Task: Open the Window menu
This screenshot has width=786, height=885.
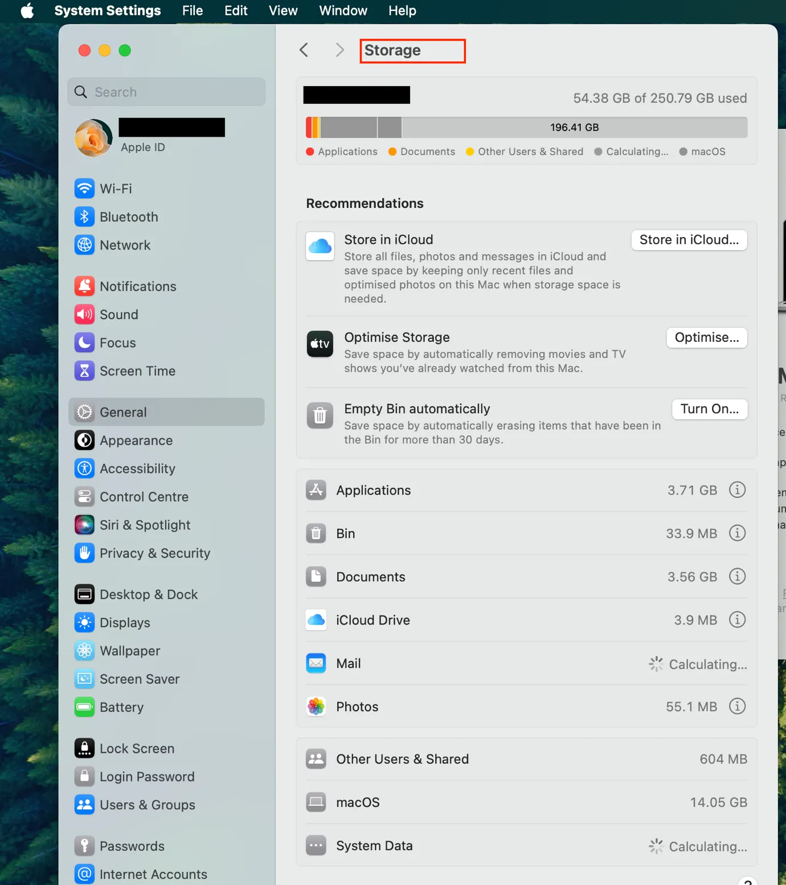Action: pos(343,11)
